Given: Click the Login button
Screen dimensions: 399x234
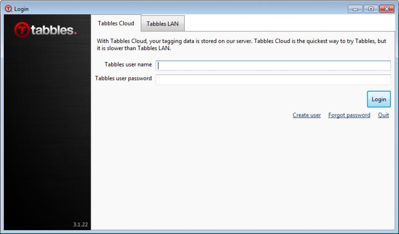Looking at the screenshot, I should [x=379, y=99].
